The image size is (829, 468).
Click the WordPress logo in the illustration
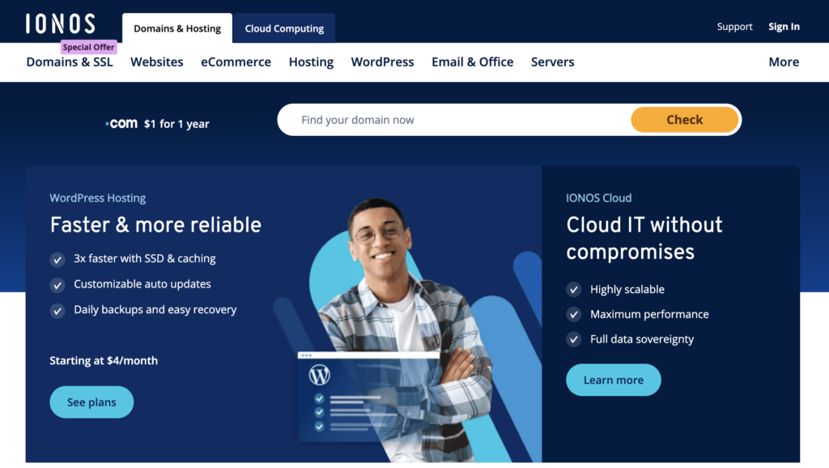(320, 376)
